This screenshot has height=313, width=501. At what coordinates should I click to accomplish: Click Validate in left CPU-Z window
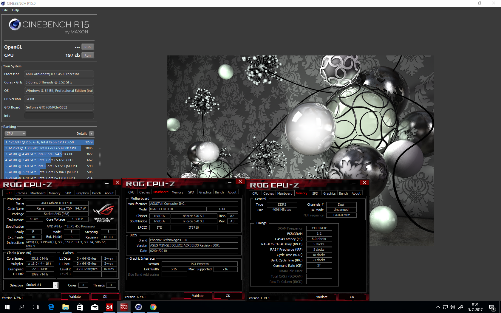tap(75, 297)
